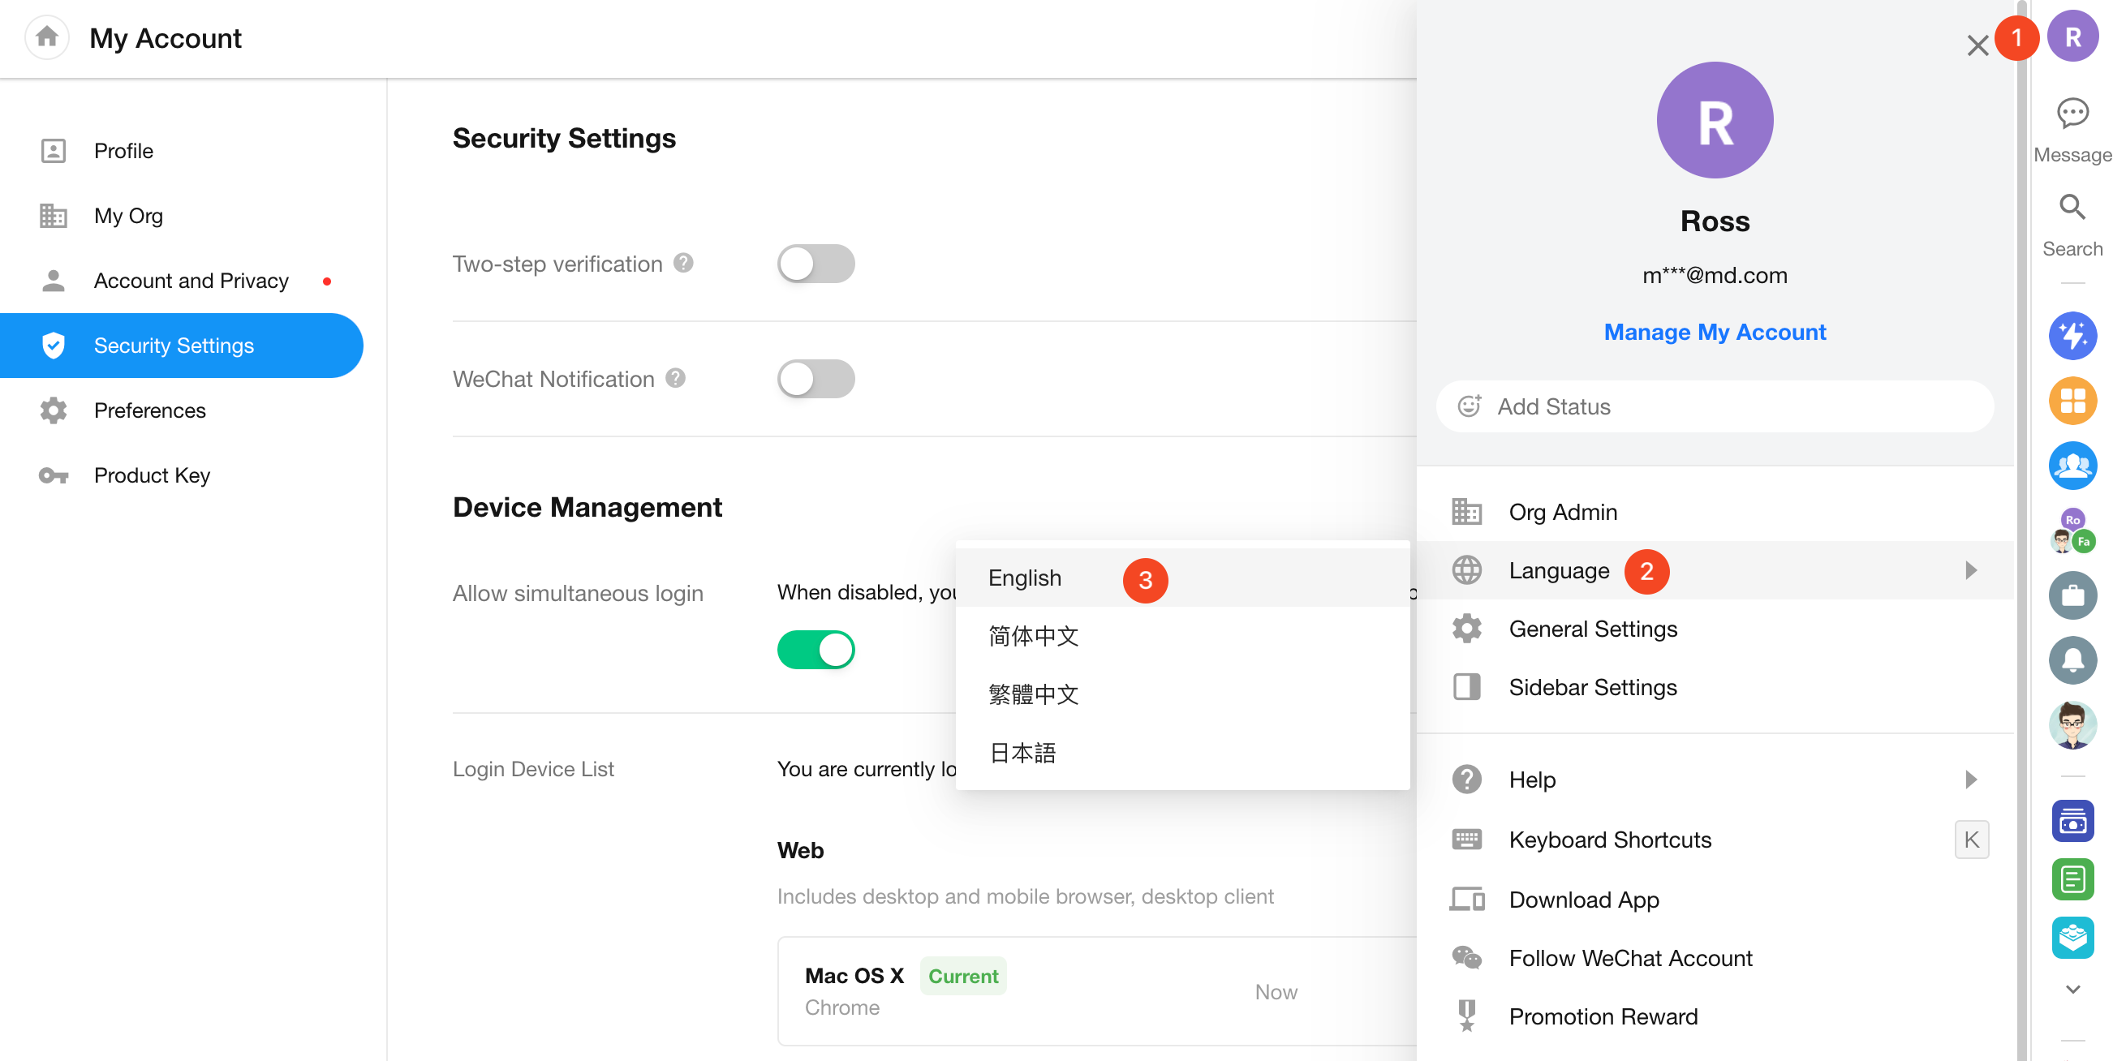Click the help icon next to Two-step verification
Screen dimensions: 2113x1061
pos(683,263)
